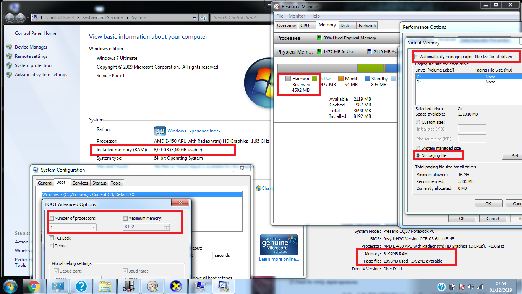The height and width of the screenshot is (294, 522).
Task: Collapse the Processes section header
Action: pos(336,38)
